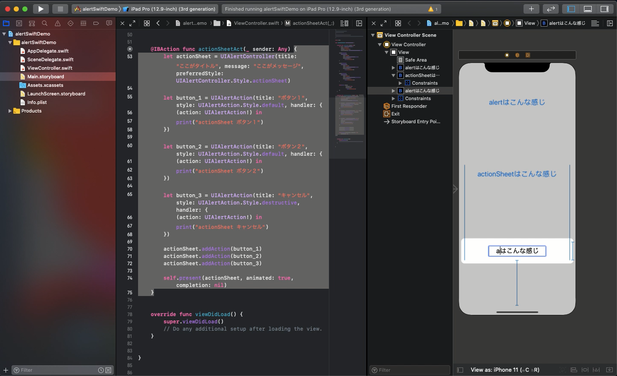Show the Debug navigator

[x=83, y=23]
